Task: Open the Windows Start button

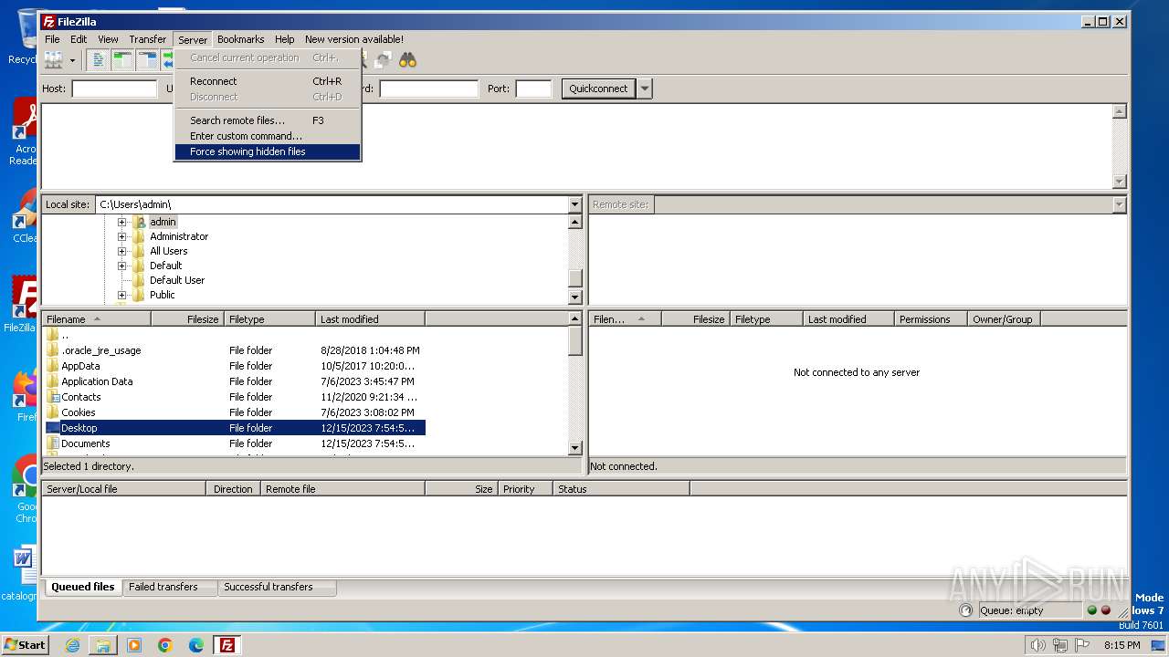Action: (x=25, y=644)
